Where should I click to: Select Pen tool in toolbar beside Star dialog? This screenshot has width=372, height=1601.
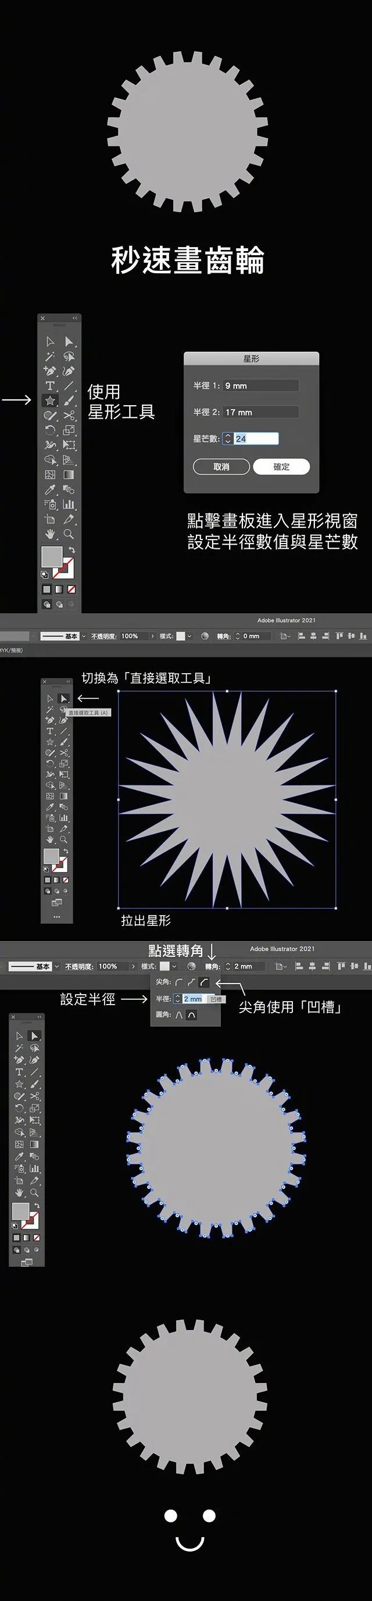(51, 371)
